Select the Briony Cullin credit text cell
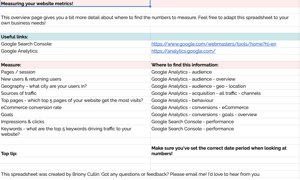This screenshot has height=180, width=300. [x=130, y=174]
